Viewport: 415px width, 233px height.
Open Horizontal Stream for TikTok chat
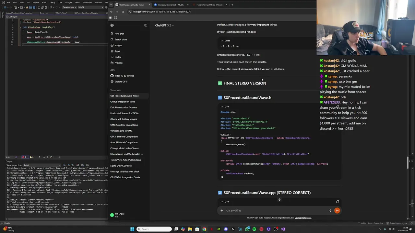[128, 113]
